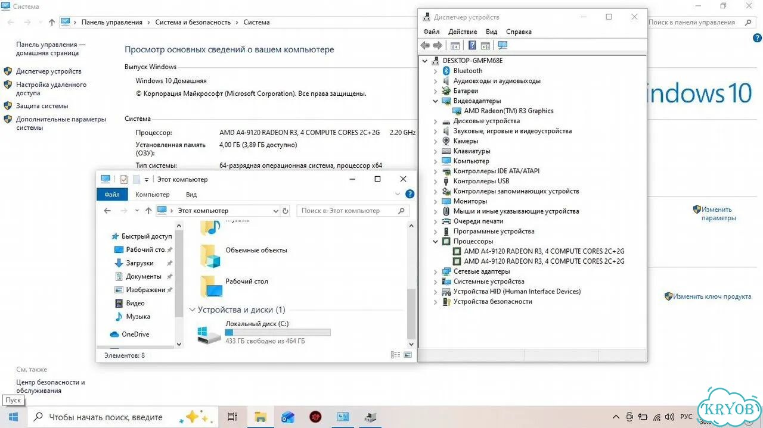The width and height of the screenshot is (763, 428).
Task: Switch to Компьютер ribbon tab in Explorer
Action: [153, 195]
